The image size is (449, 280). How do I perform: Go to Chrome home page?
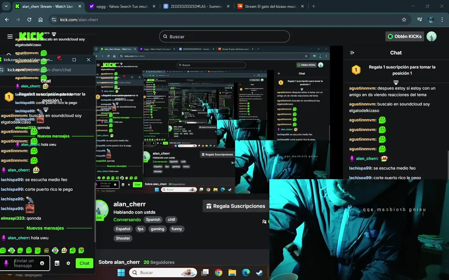click(41, 20)
